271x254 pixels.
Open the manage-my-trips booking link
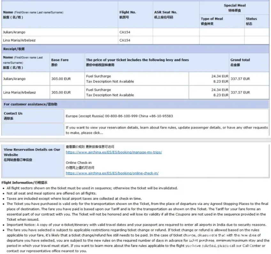(114, 152)
